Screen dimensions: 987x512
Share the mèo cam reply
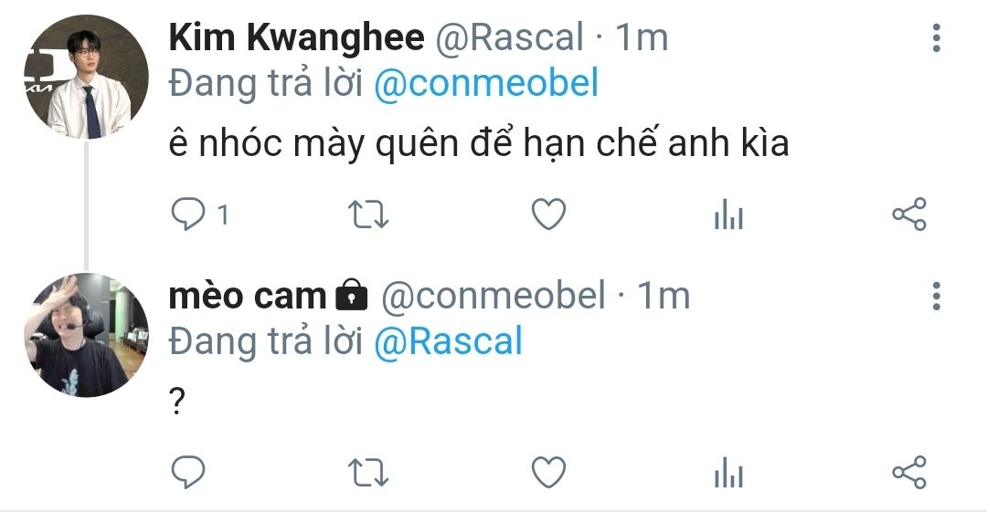coord(909,472)
